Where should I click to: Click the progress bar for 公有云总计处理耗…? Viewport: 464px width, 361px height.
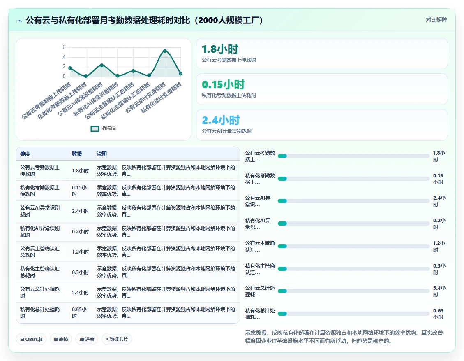[x=353, y=291]
